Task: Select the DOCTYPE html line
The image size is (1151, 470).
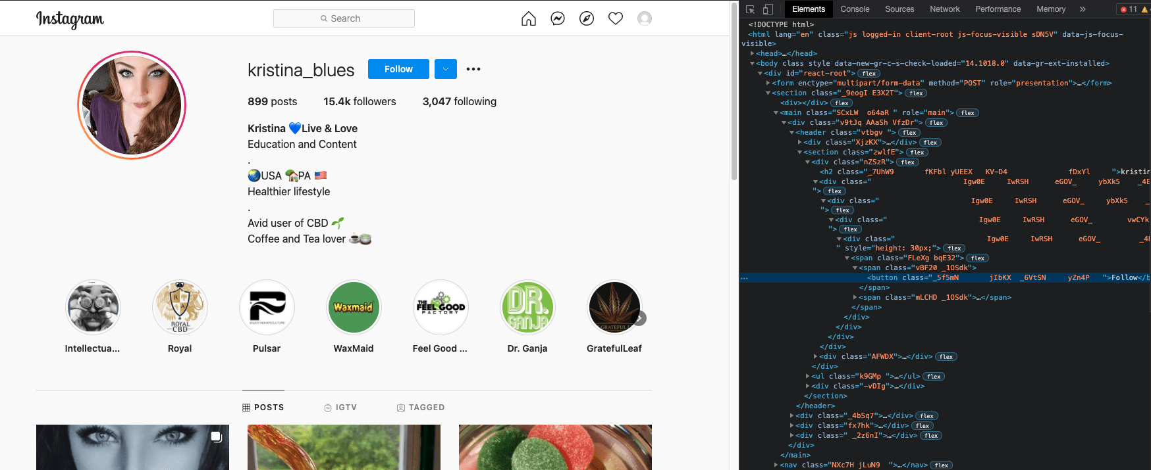Action: (781, 24)
